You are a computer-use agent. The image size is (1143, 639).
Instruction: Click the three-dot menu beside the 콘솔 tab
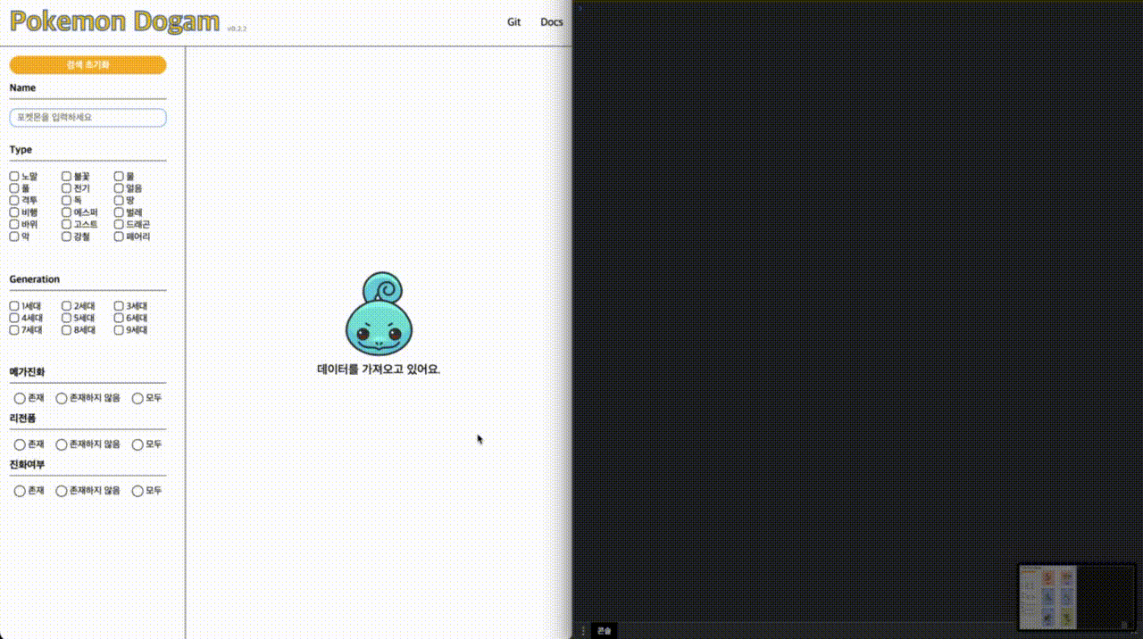pyautogui.click(x=584, y=631)
